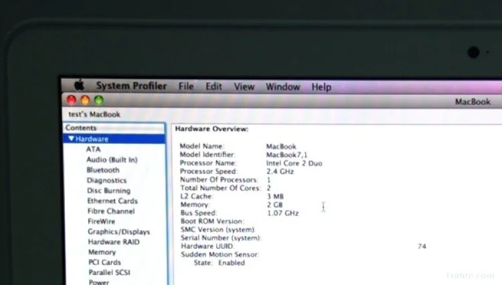Select Audio (Built In) in sidebar

112,160
